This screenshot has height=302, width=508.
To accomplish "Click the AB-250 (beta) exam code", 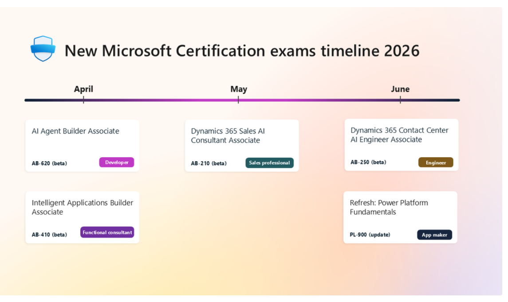I will 368,162.
